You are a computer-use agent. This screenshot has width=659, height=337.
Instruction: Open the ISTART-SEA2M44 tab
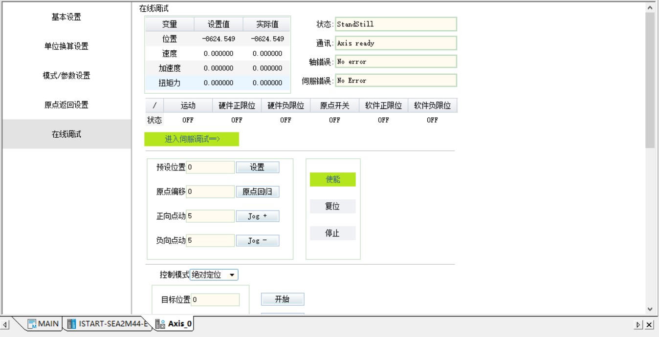point(108,324)
